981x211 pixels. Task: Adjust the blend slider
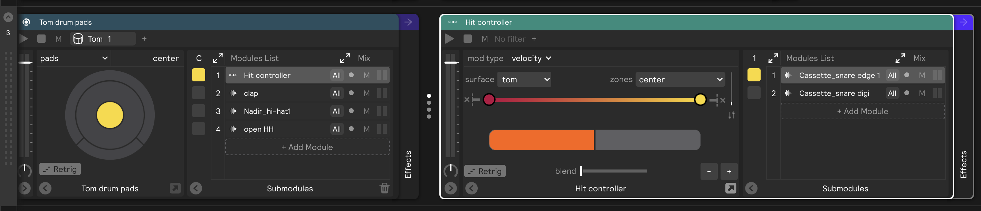614,171
